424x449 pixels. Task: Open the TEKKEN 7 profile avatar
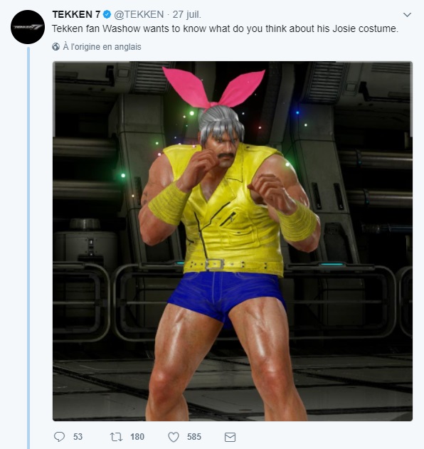coord(28,27)
